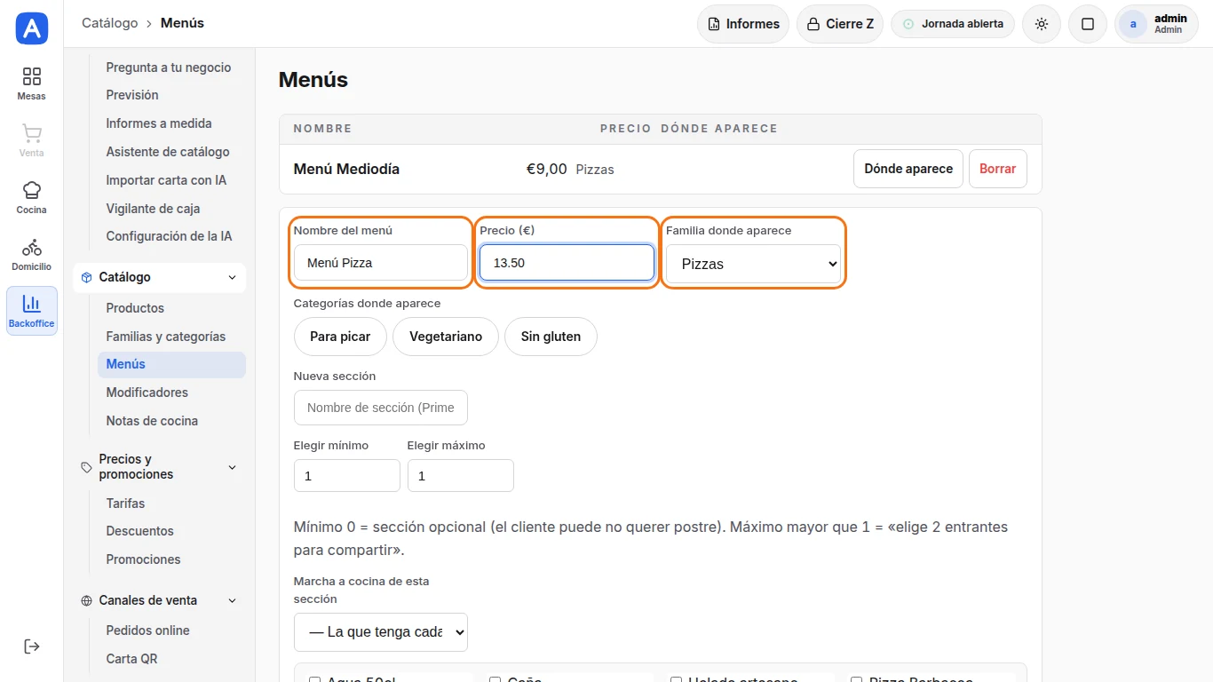
Task: Collapse the Catálogo sidebar group
Action: (159, 277)
